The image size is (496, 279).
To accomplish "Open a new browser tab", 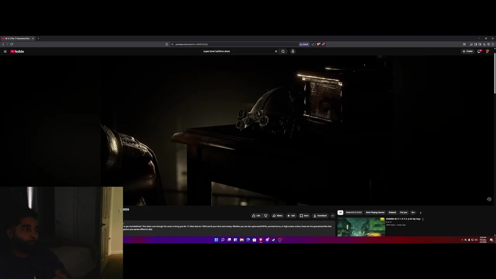I will (x=38, y=38).
